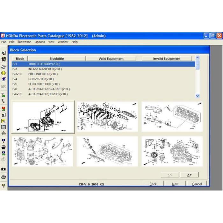Click the block list scroll up arrow

click(x=198, y=58)
